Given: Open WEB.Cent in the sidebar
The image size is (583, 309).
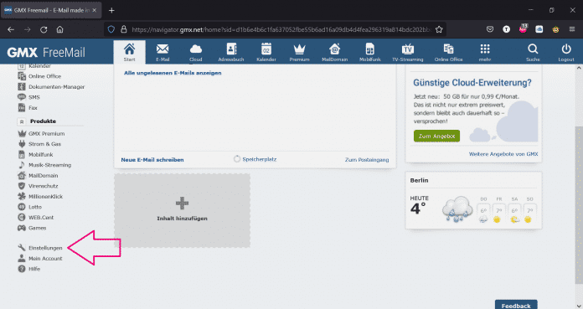Looking at the screenshot, I should pyautogui.click(x=36, y=217).
